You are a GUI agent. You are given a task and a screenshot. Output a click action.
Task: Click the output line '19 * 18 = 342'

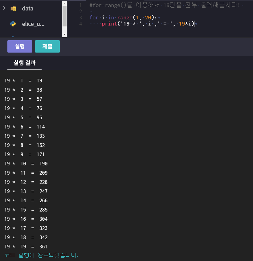(x=26, y=237)
